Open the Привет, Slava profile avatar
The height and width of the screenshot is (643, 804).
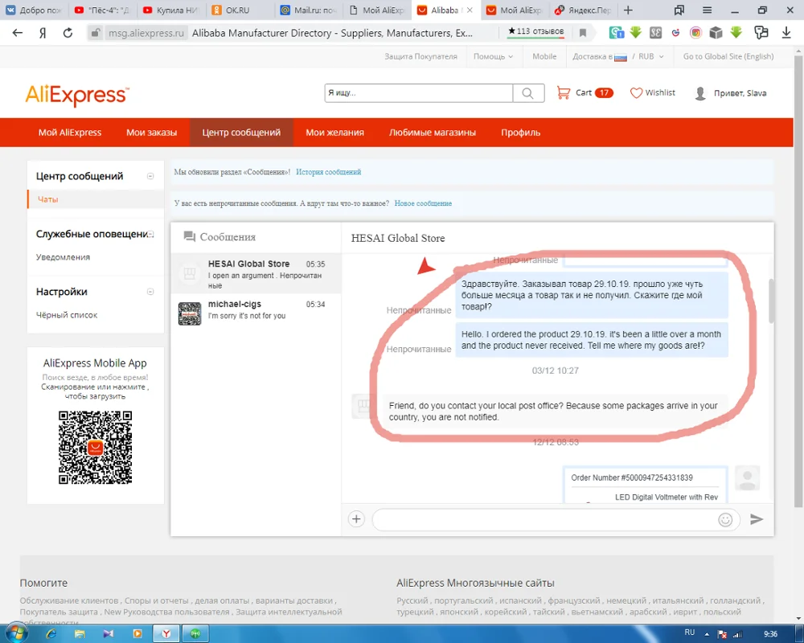click(700, 93)
